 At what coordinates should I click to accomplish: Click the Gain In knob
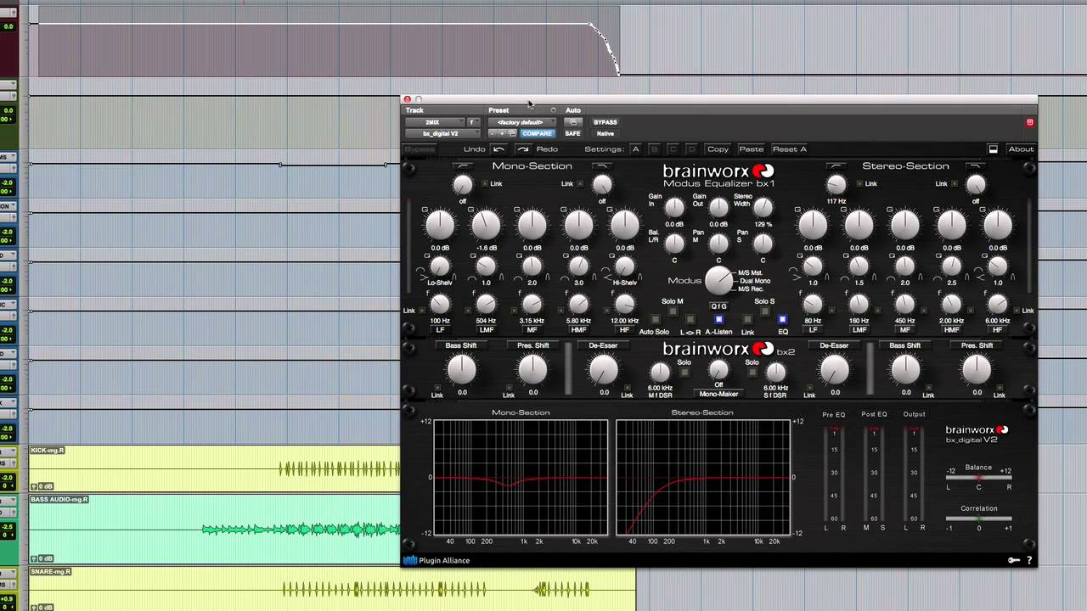[674, 207]
